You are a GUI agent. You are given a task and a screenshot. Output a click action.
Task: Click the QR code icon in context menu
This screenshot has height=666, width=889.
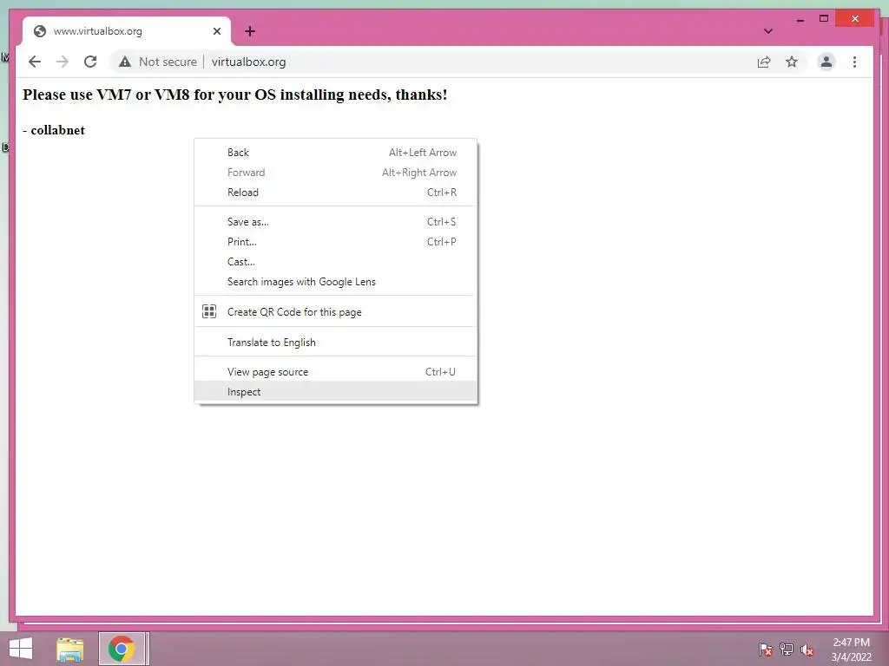[x=209, y=311]
